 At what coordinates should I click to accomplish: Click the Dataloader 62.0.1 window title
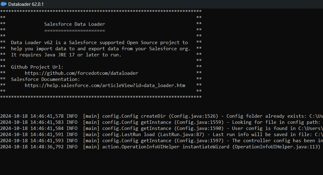[x=25, y=4]
